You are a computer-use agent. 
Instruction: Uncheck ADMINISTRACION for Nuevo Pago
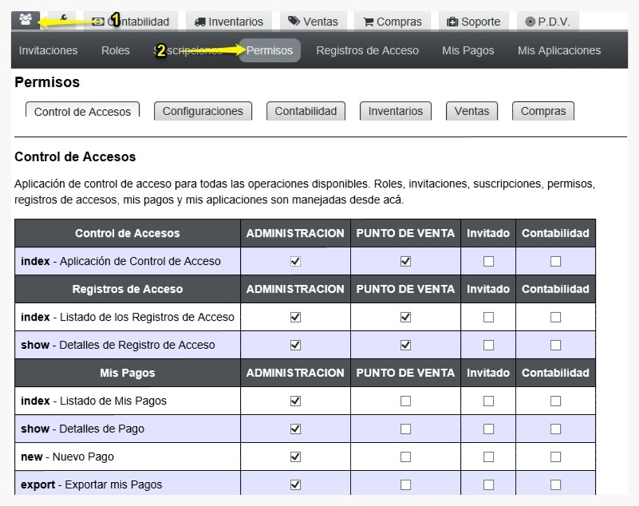coord(295,457)
